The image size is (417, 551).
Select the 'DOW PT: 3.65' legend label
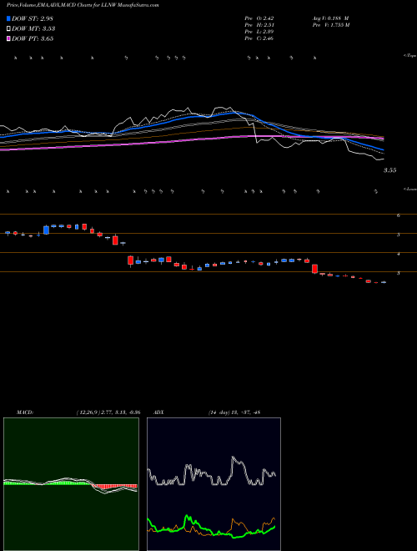point(33,38)
